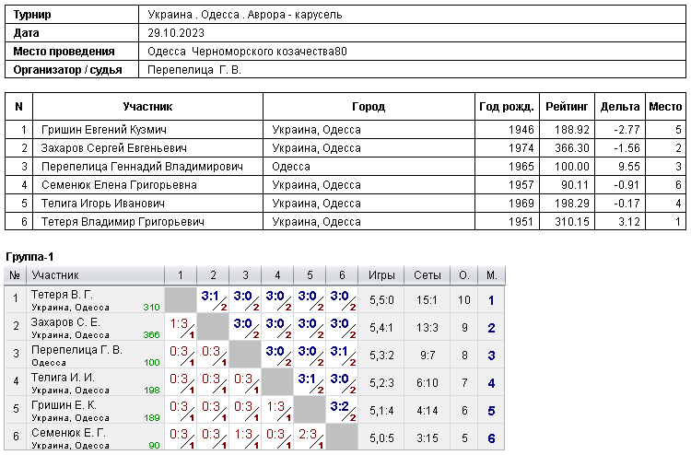Image resolution: width=691 pixels, height=455 pixels.
Task: Select group row Телига И. И.
Action: click(254, 383)
